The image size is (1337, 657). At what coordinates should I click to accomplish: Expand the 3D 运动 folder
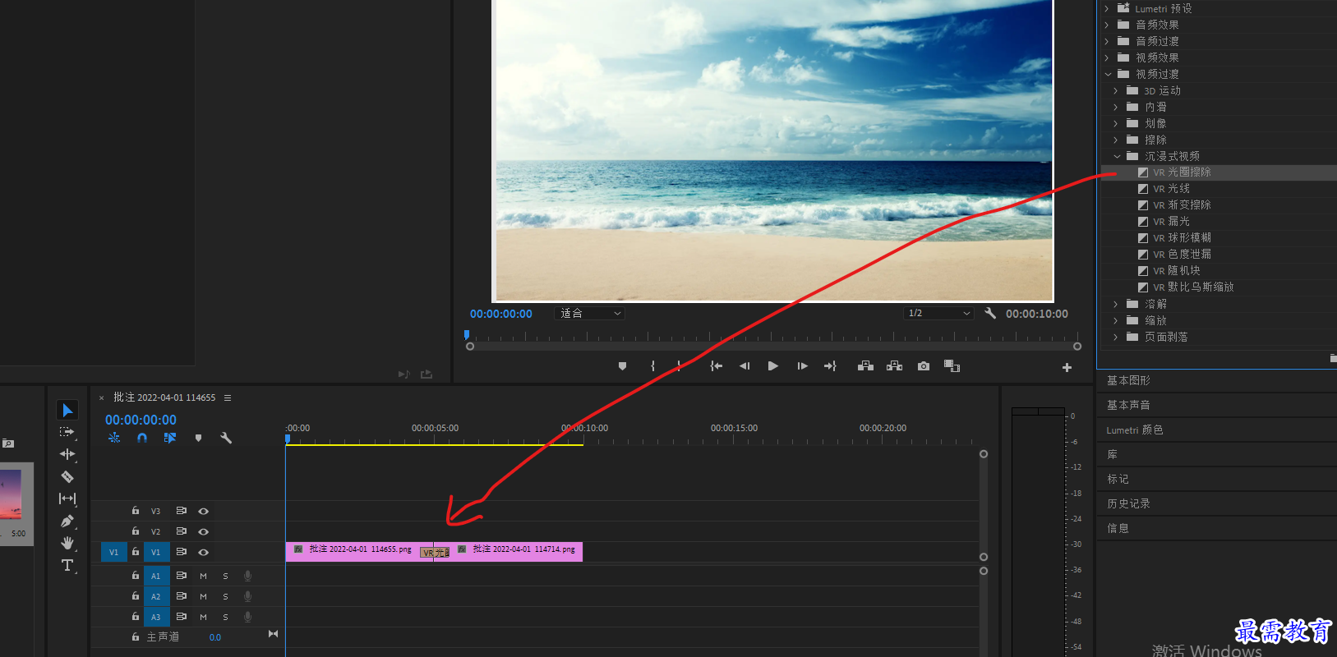click(1116, 90)
